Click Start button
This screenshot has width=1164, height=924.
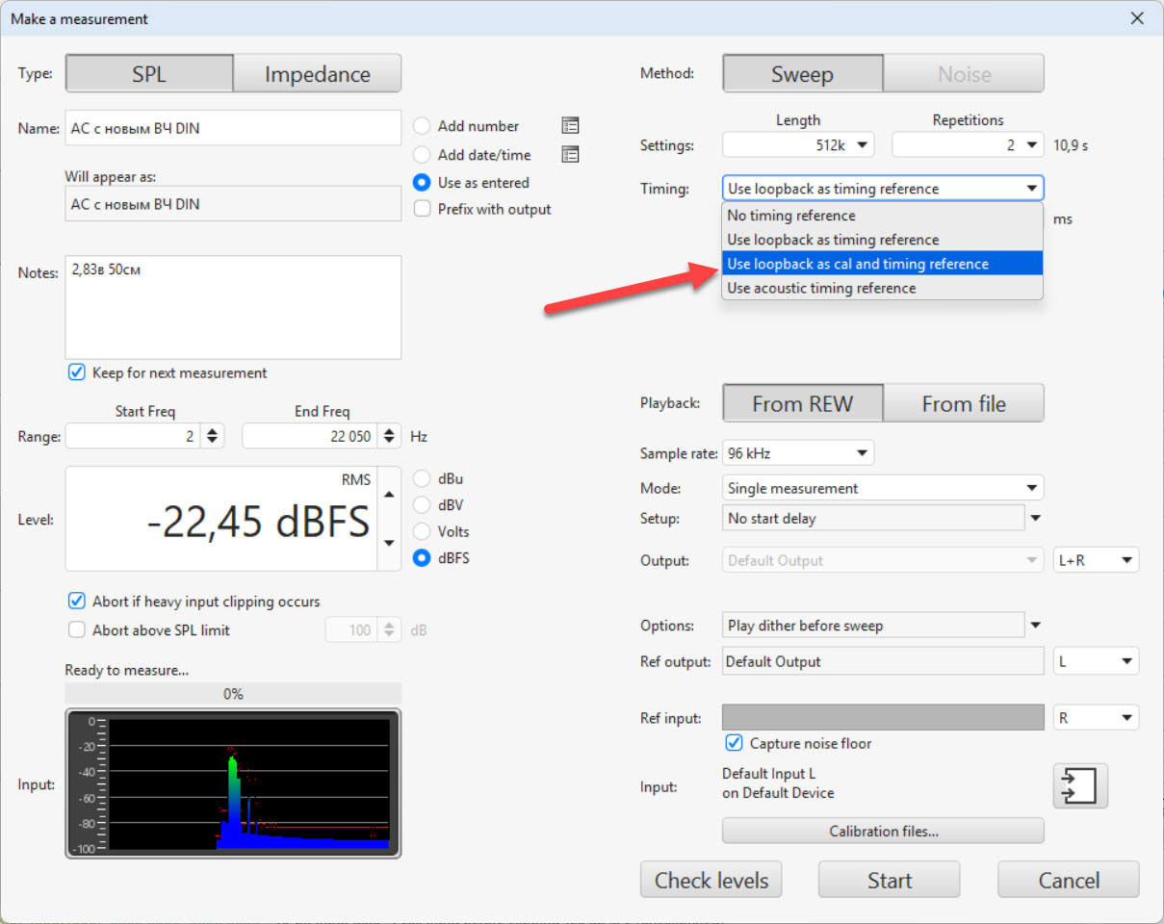pos(890,880)
